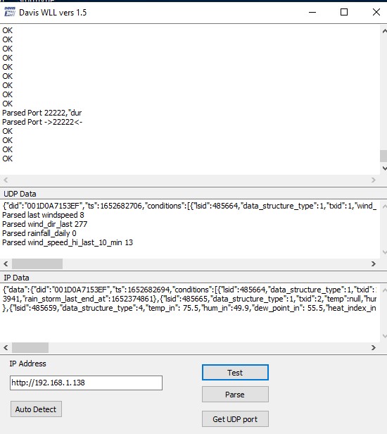
Task: Click the log panel scroll down arrow
Action: (x=384, y=168)
